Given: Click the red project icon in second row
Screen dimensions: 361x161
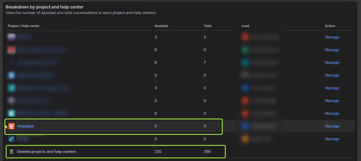Looking at the screenshot, I should pyautogui.click(x=12, y=50).
